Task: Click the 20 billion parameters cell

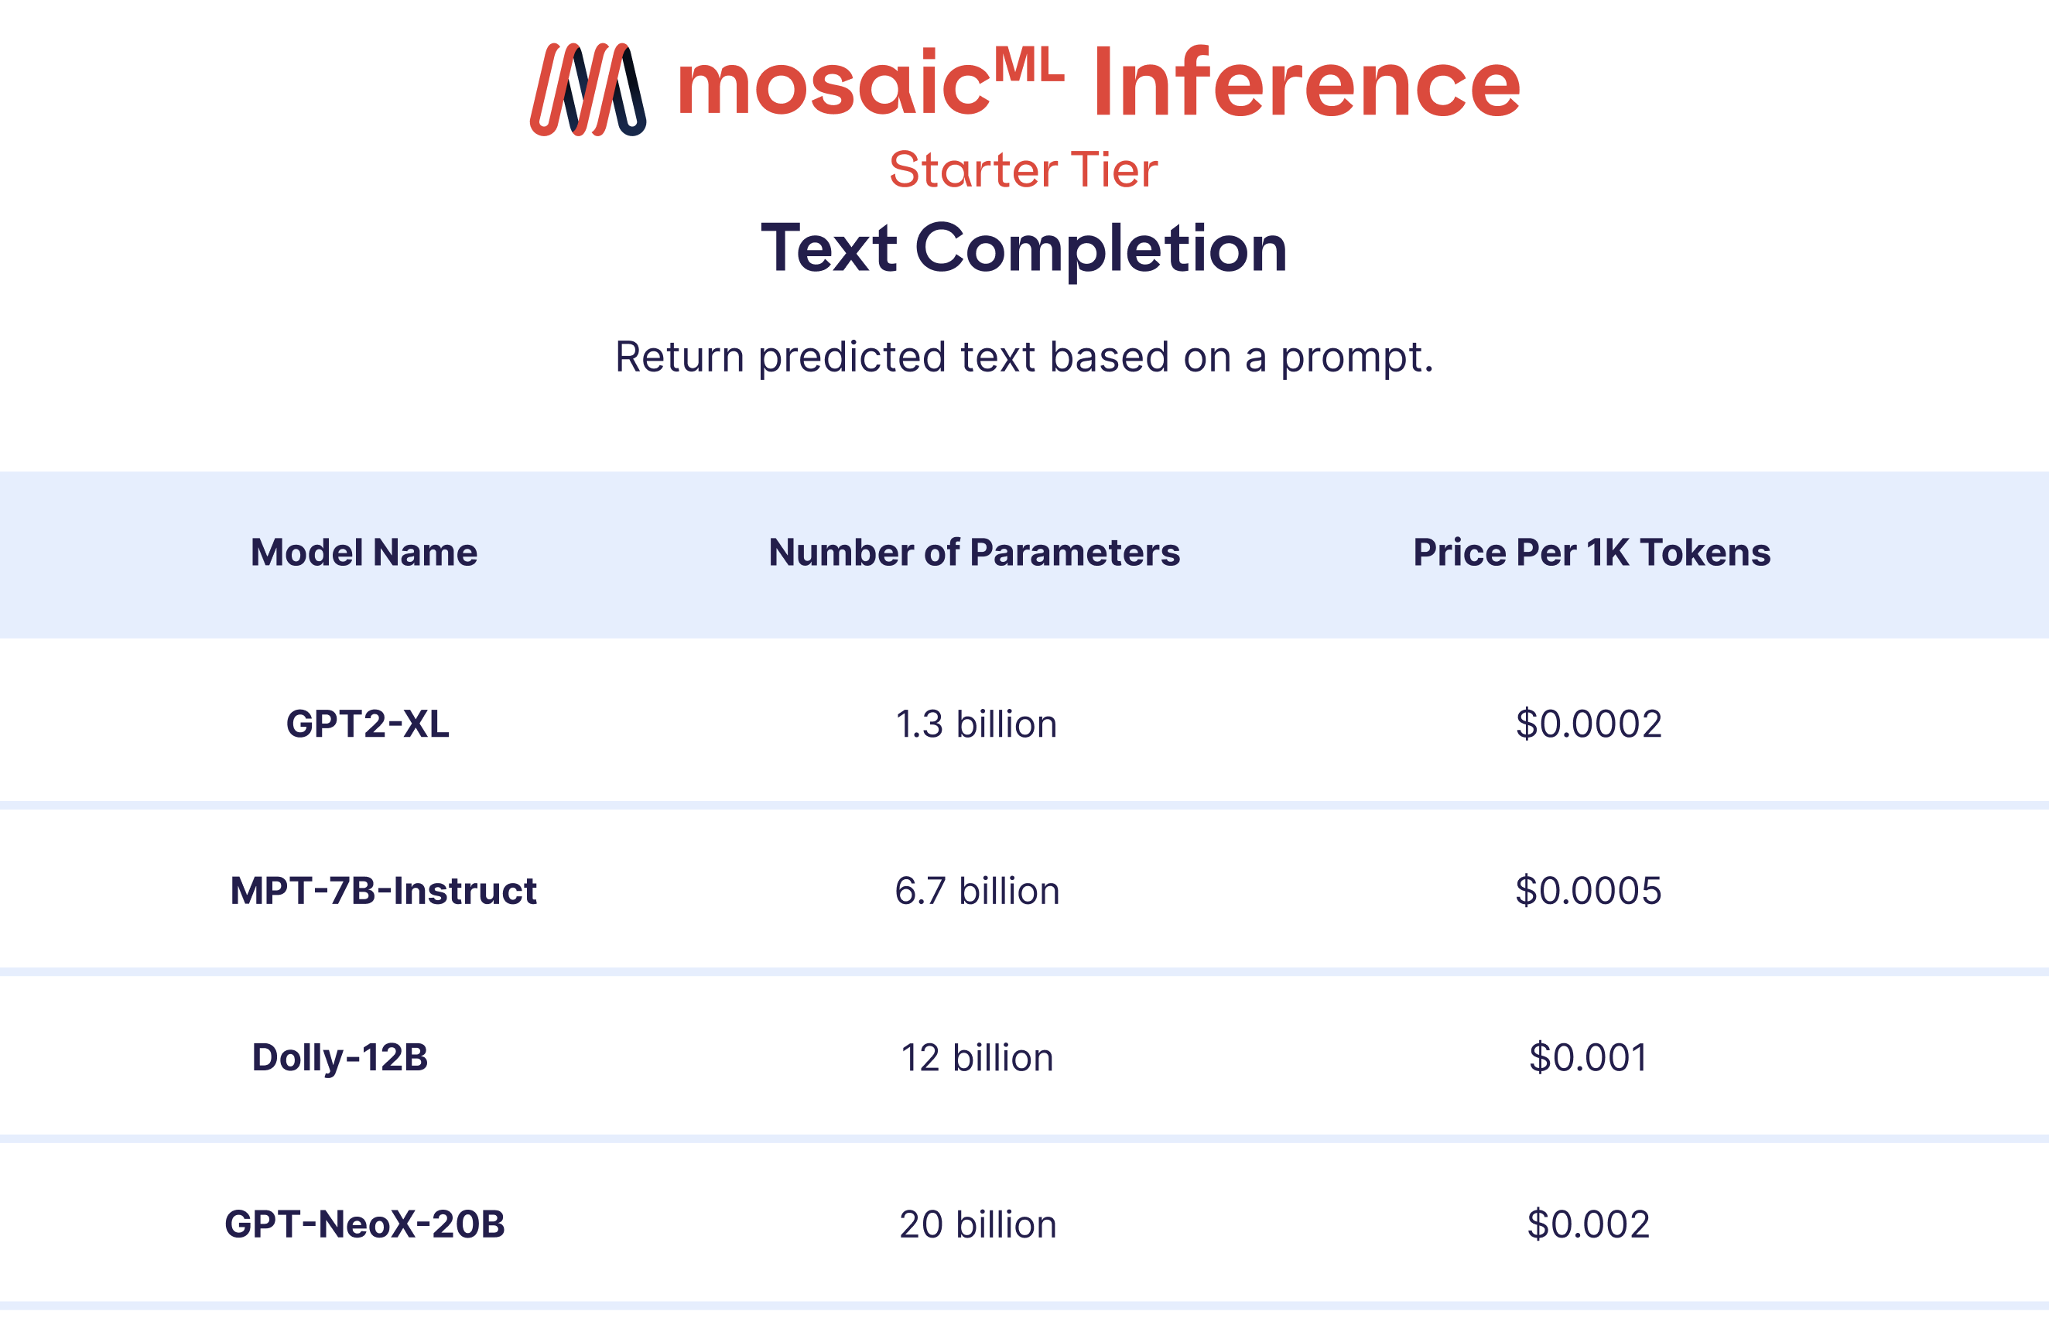Action: (x=978, y=1224)
